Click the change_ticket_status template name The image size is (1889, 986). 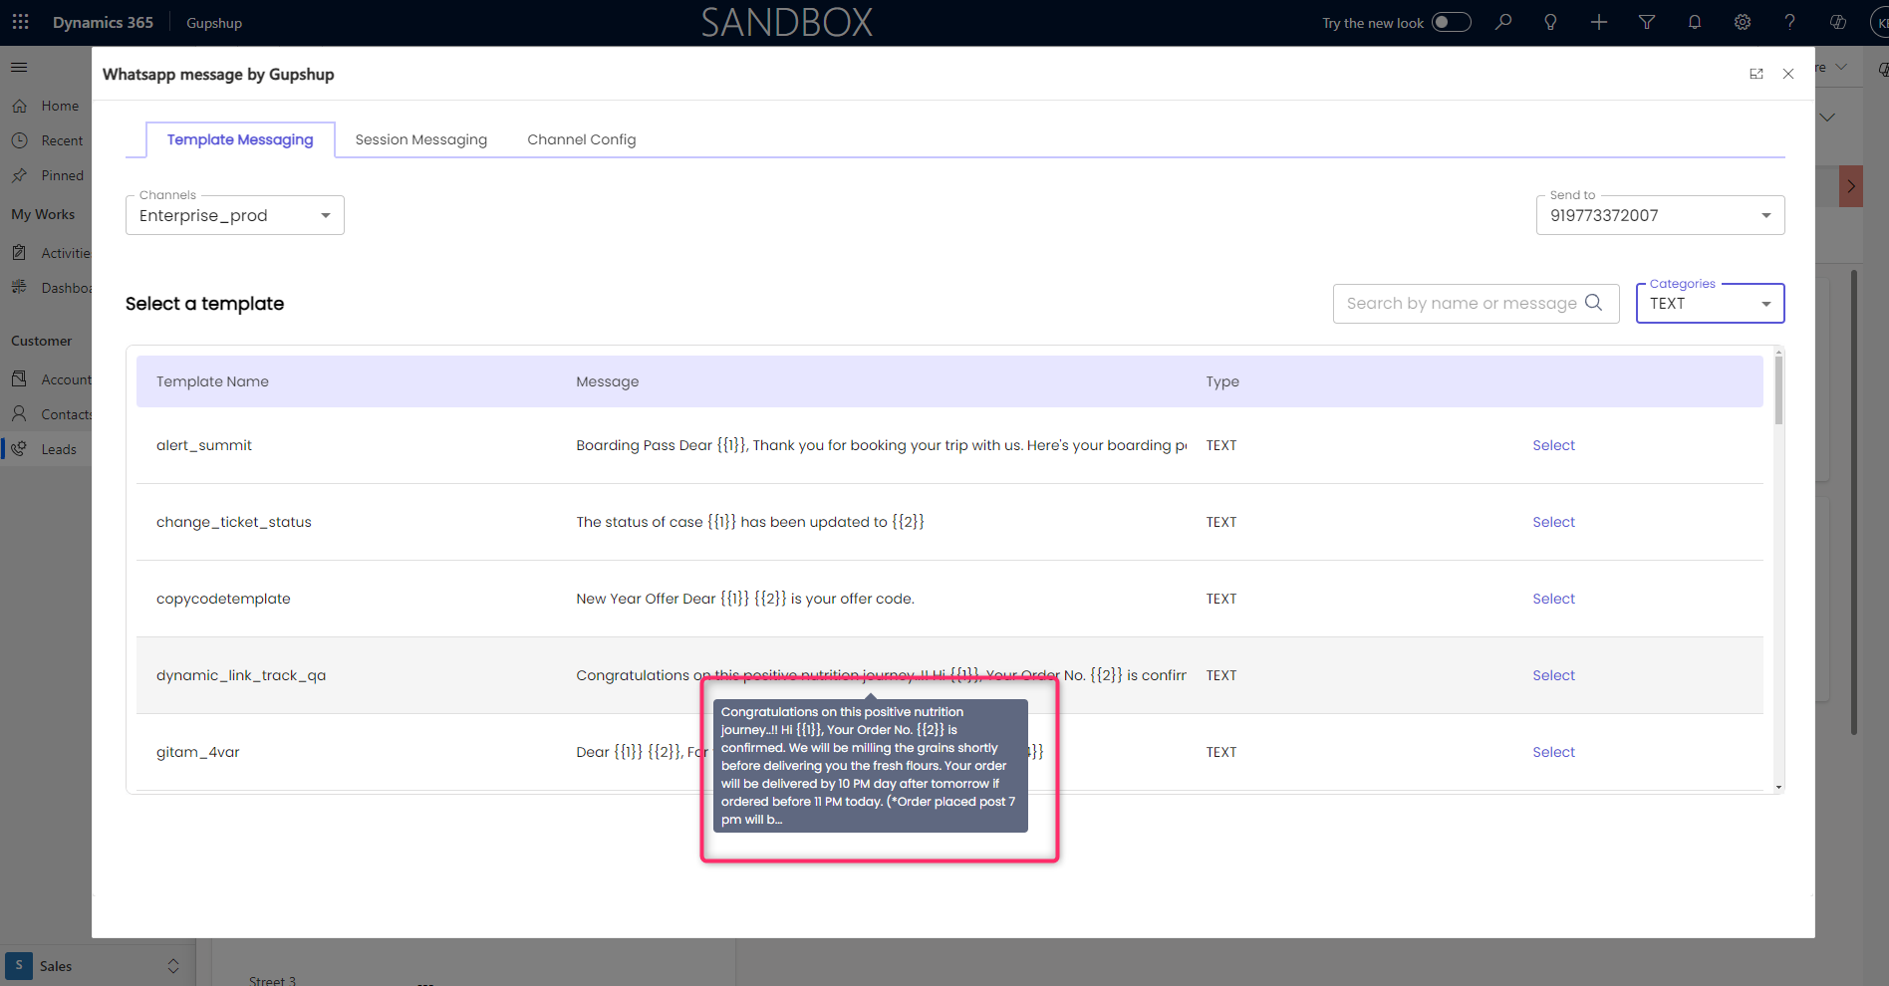pos(234,522)
